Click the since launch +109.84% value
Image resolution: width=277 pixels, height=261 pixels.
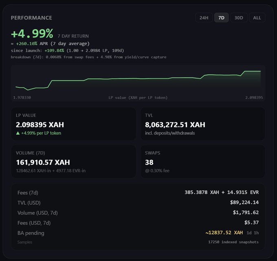coord(54,50)
